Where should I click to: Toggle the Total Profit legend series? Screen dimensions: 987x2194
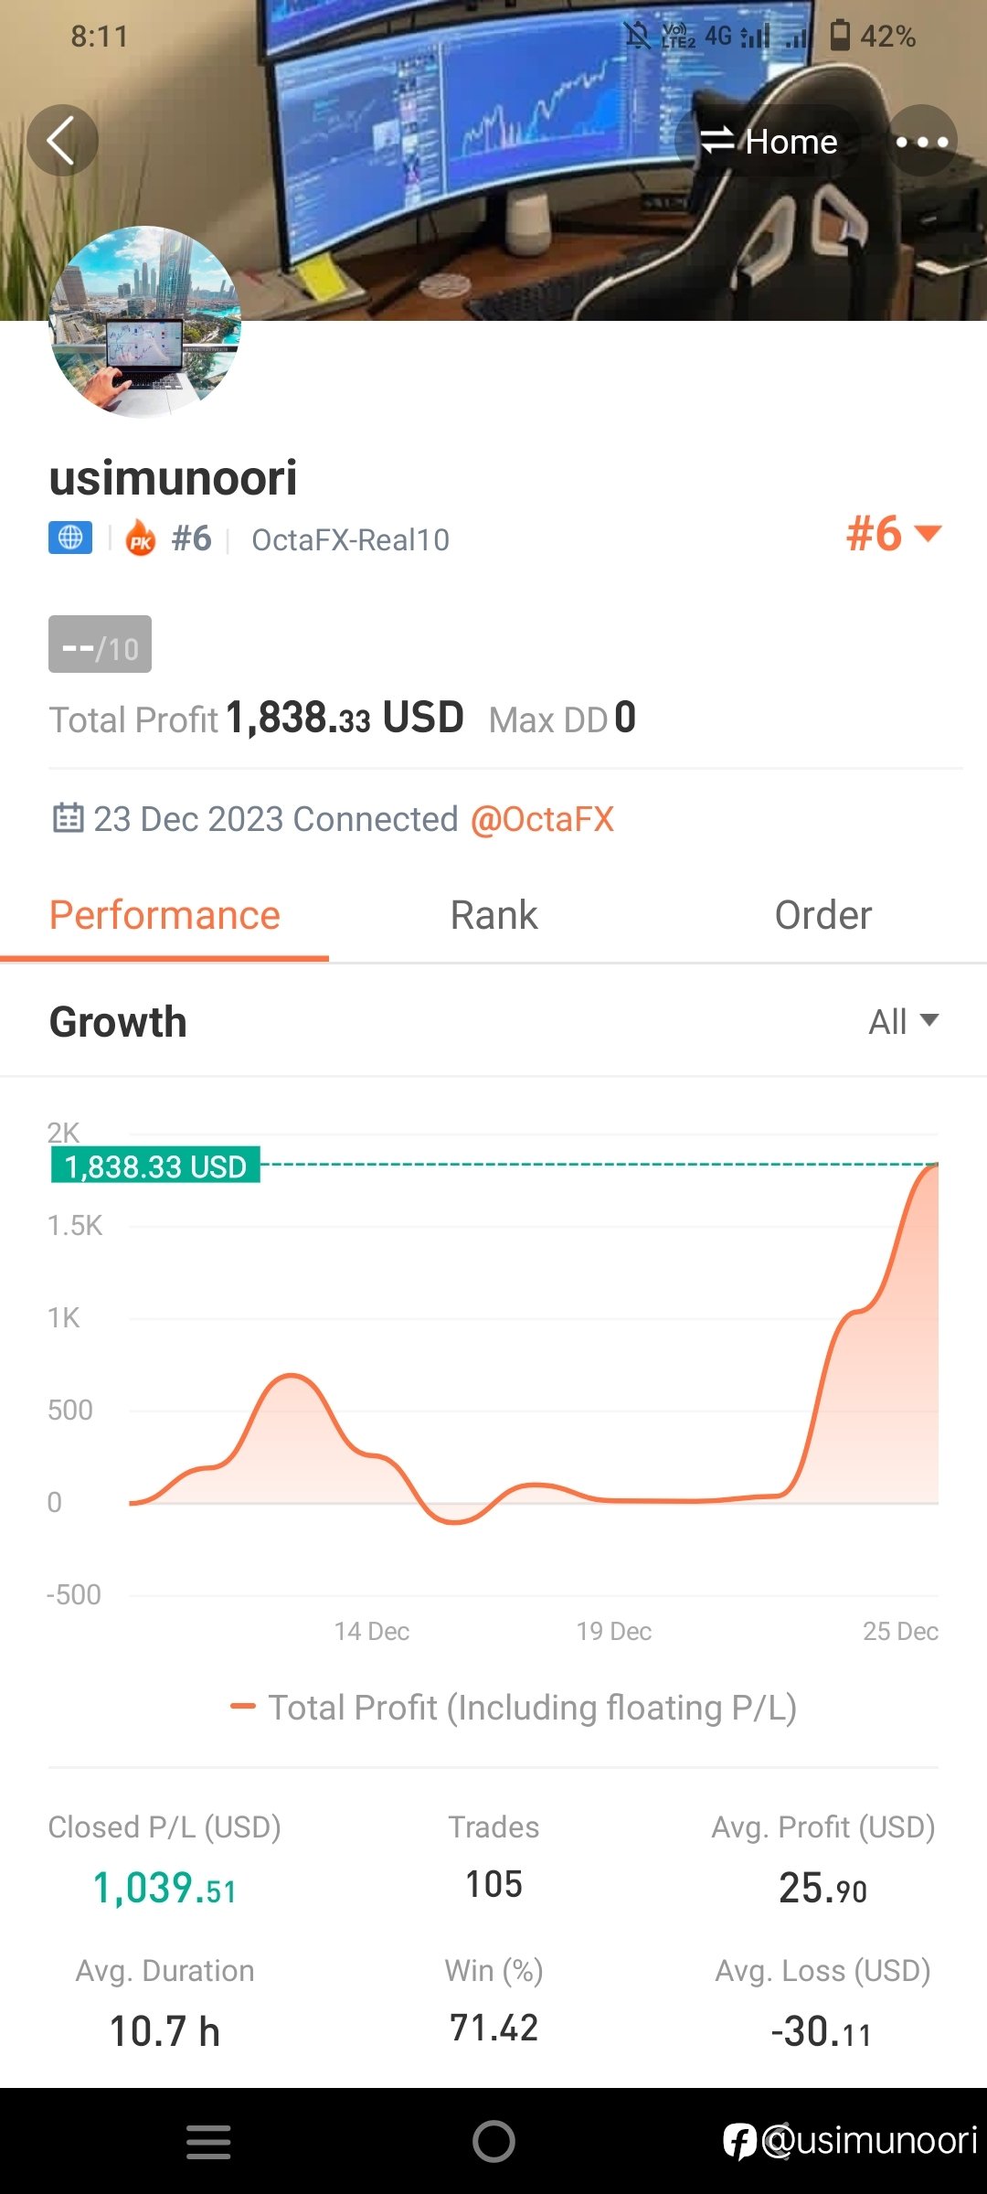[514, 1707]
